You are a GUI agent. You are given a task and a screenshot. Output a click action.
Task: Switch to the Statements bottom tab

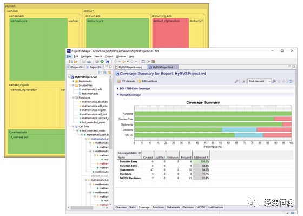click(x=173, y=207)
